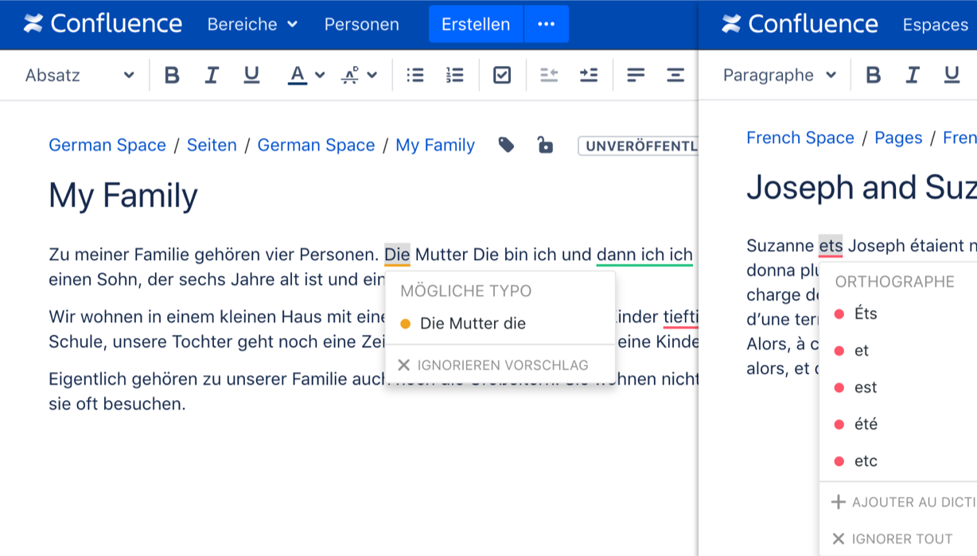Expand the text color picker arrow
Screen dimensions: 977x556
coord(320,76)
